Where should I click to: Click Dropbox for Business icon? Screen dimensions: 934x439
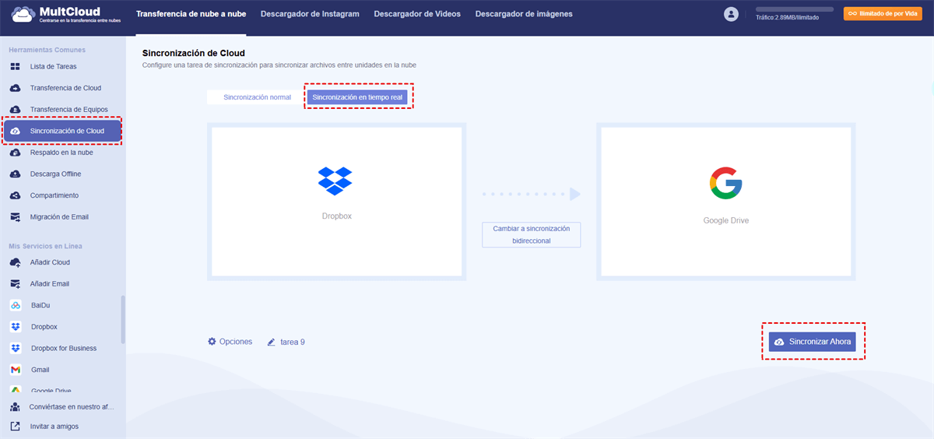pos(15,348)
